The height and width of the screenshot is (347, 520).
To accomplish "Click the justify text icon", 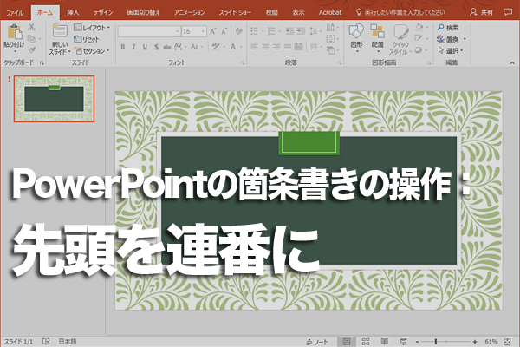I will [288, 47].
